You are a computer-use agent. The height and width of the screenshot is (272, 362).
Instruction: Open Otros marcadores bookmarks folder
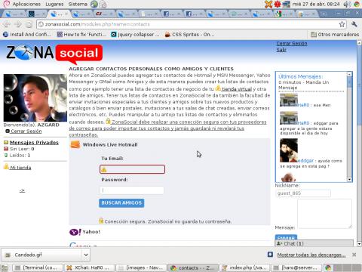click(x=335, y=35)
